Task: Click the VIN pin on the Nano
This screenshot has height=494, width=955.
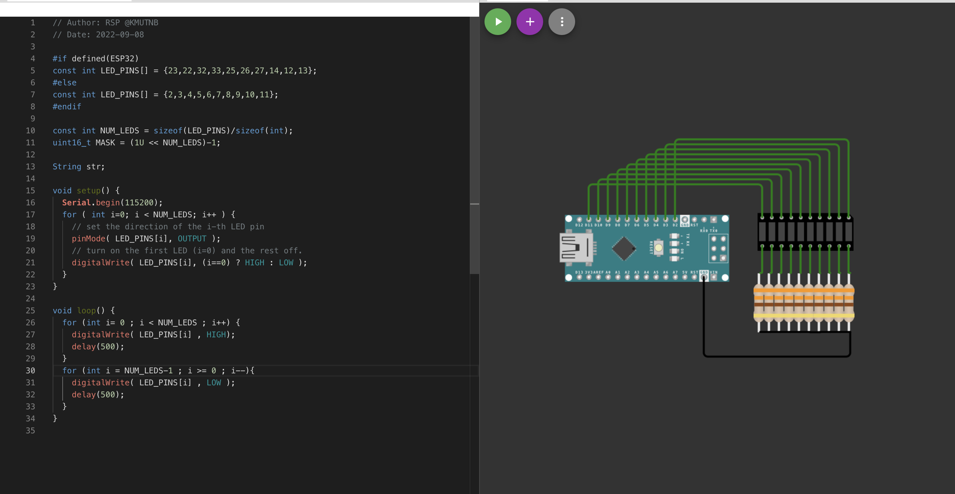Action: [714, 277]
